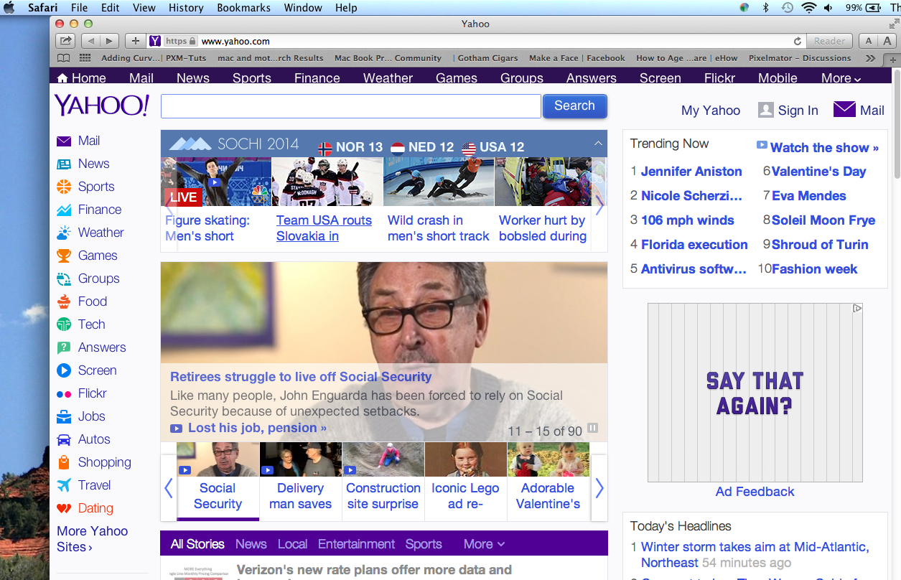Click the purple Mail envelope icon top right

(x=844, y=109)
